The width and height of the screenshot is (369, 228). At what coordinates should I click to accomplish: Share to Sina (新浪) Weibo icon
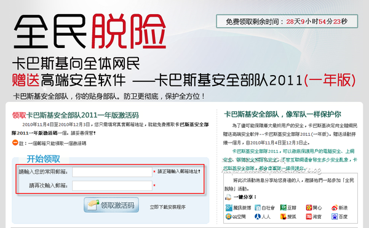[335, 208]
